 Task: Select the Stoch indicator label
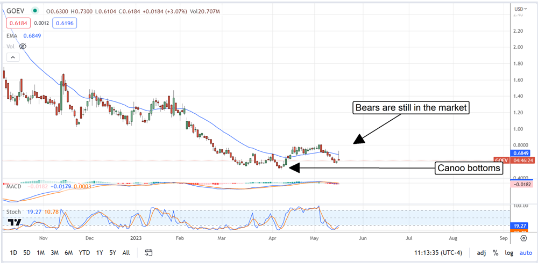(x=13, y=212)
